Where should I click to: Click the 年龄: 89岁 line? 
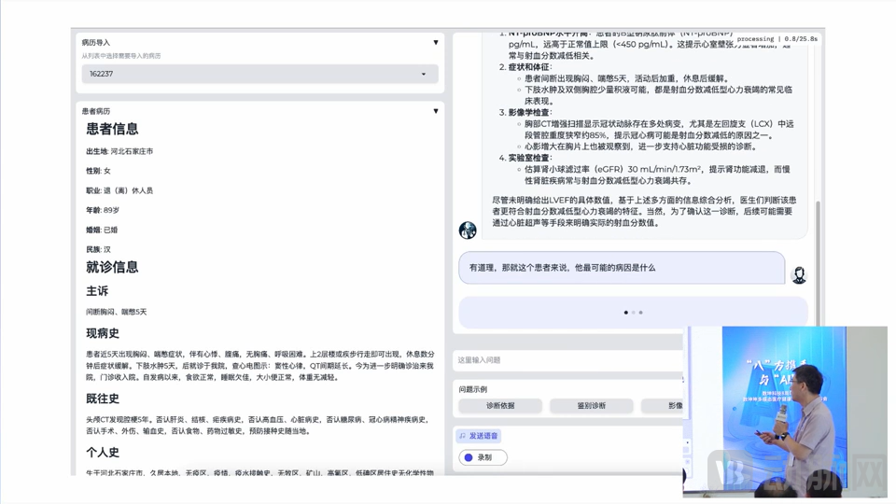point(103,210)
